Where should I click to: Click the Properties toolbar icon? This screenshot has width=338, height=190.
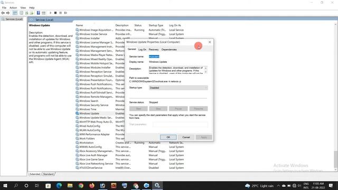tap(21, 13)
